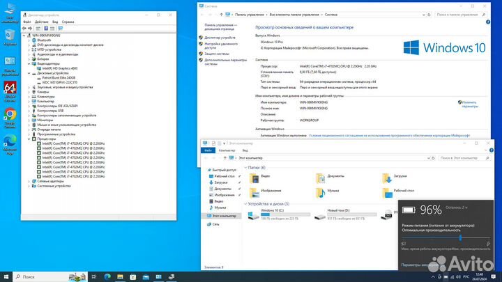Click the Защита системы link

click(217, 54)
